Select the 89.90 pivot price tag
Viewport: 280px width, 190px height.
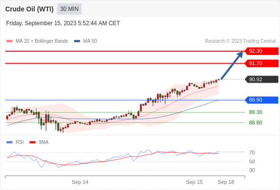(x=261, y=100)
